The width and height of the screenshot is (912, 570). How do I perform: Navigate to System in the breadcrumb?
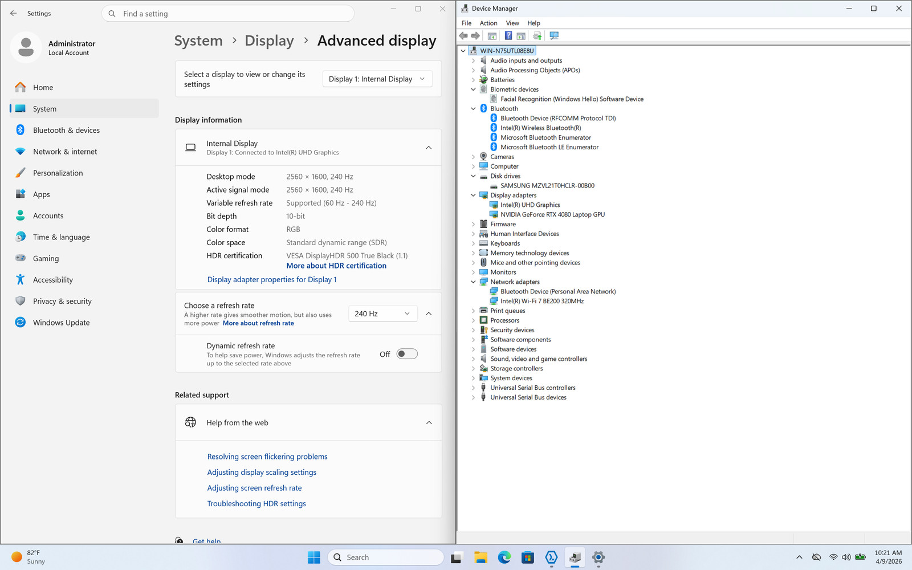tap(198, 41)
